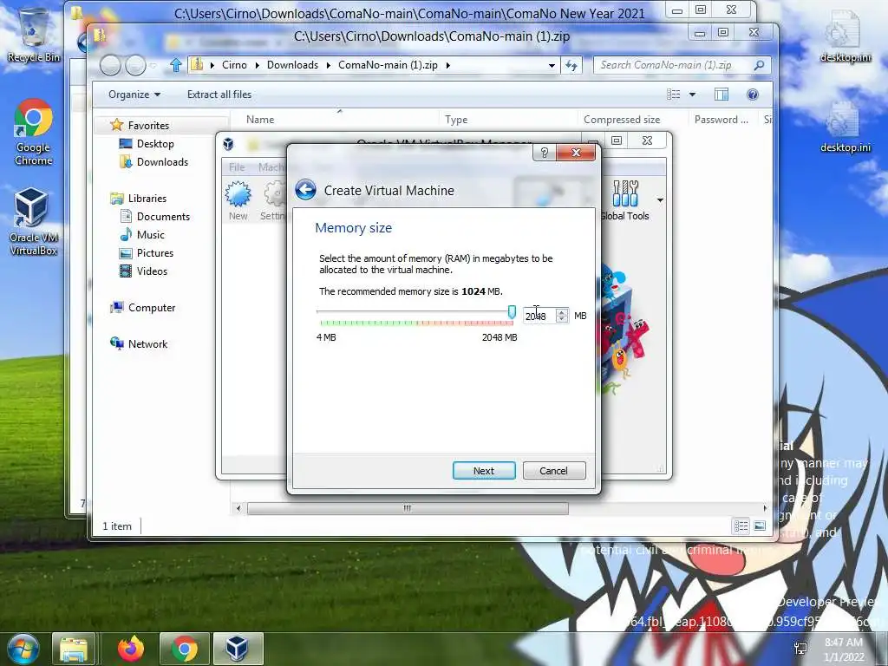Click the Explorer back navigation button
This screenshot has width=888, height=666.
coord(110,66)
